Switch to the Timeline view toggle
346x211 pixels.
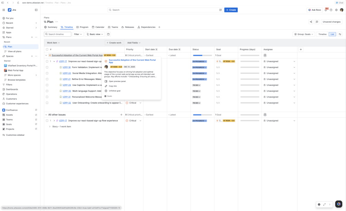(x=322, y=34)
